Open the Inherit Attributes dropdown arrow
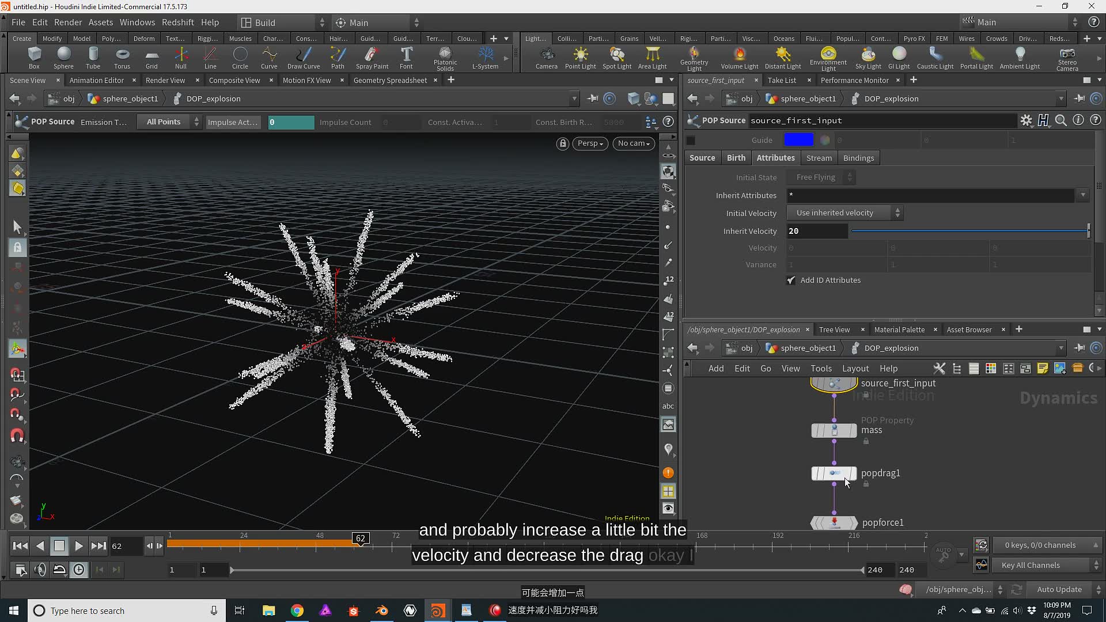Viewport: 1106px width, 622px height. coord(1083,195)
